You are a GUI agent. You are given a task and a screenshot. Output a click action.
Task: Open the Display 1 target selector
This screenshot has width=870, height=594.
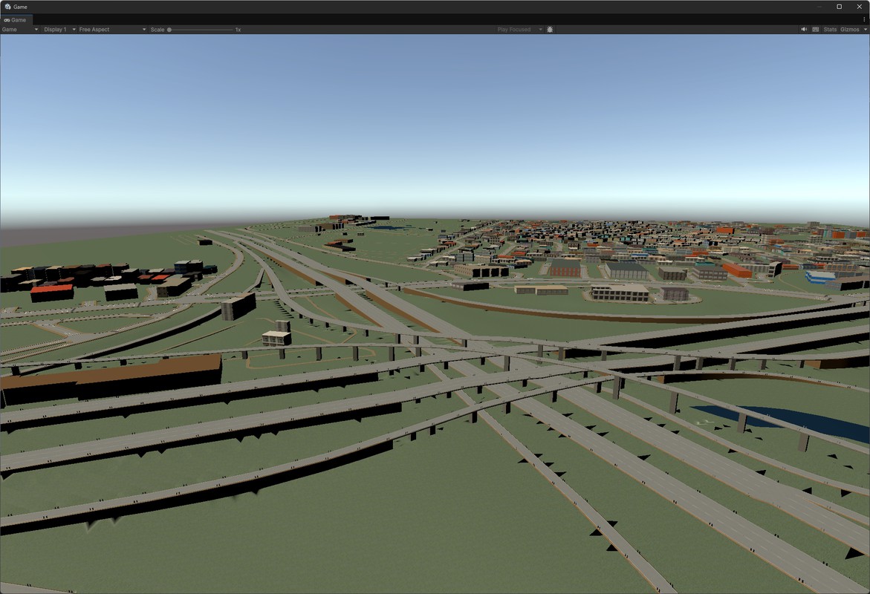tap(54, 30)
